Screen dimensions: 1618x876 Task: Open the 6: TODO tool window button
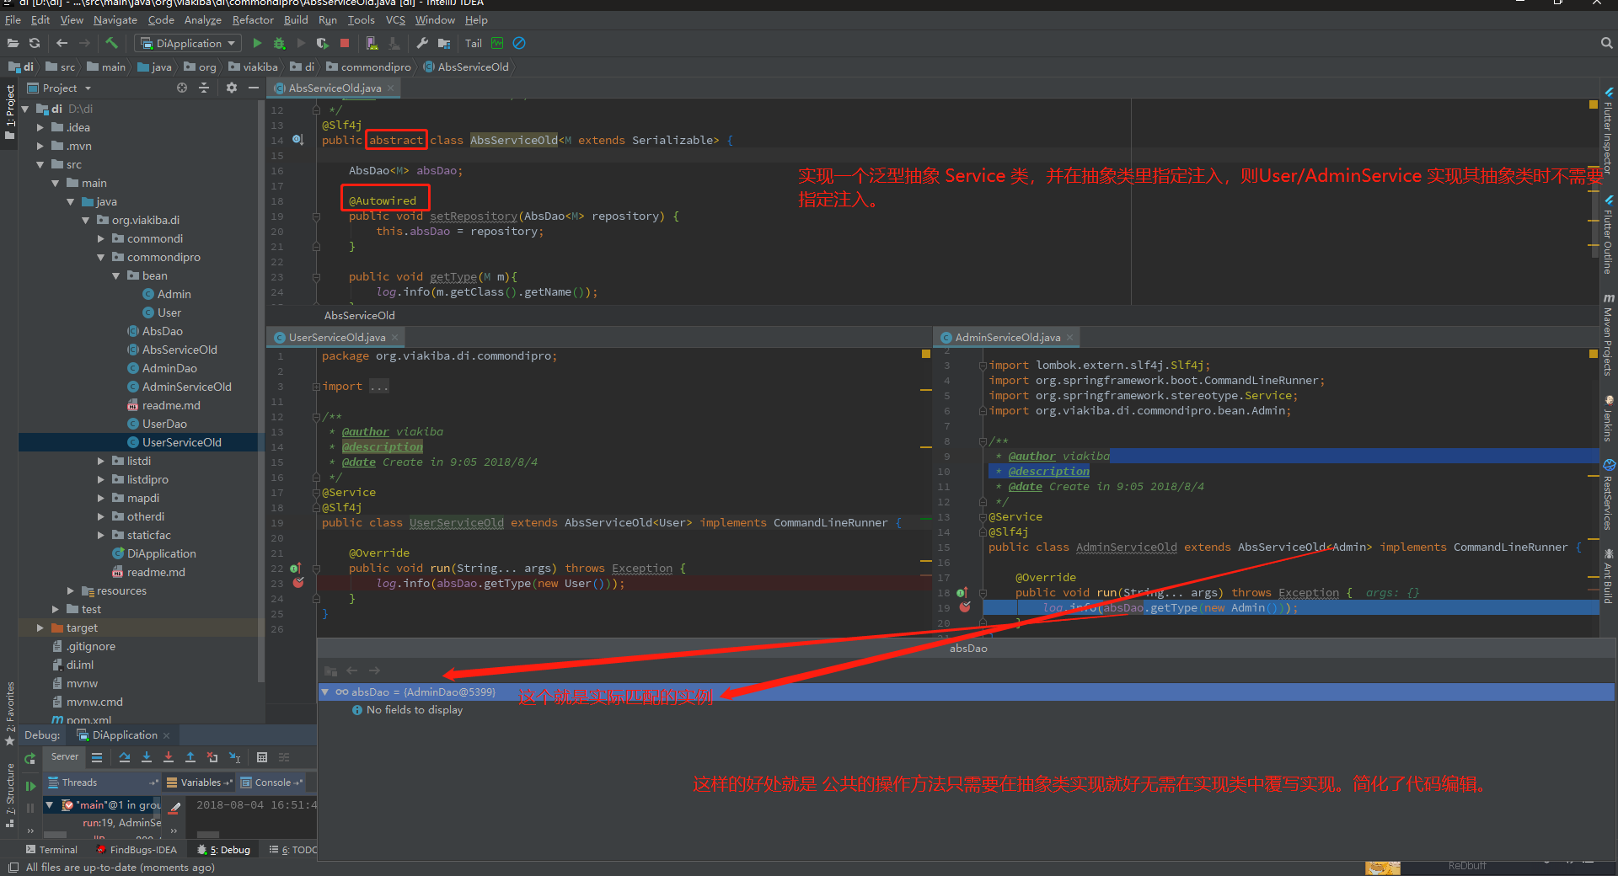293,850
